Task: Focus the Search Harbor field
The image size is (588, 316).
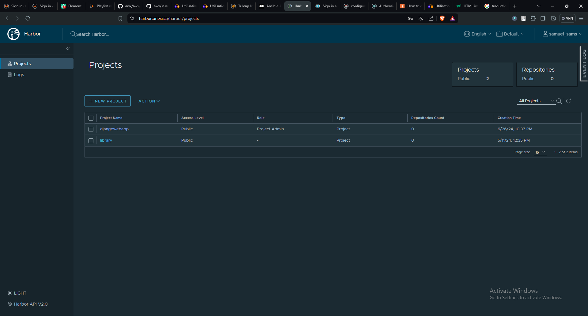Action: (x=92, y=34)
